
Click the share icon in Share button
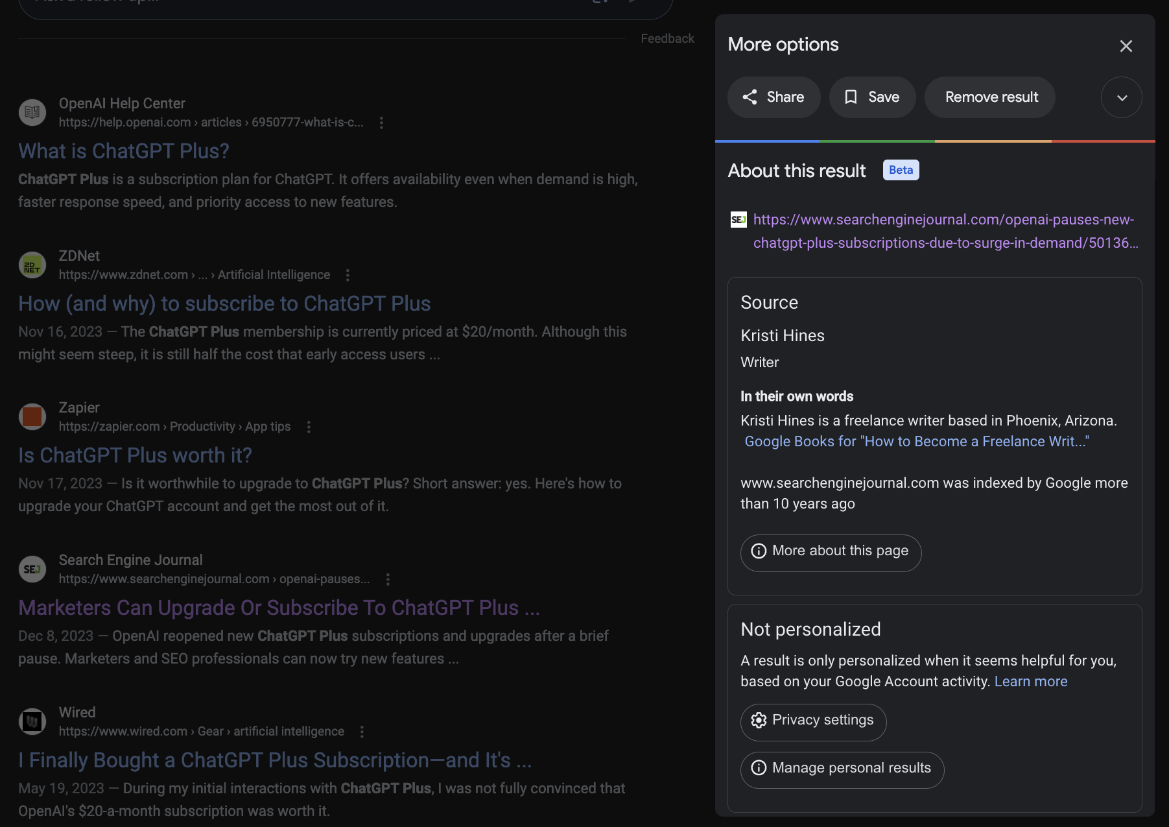tap(750, 97)
